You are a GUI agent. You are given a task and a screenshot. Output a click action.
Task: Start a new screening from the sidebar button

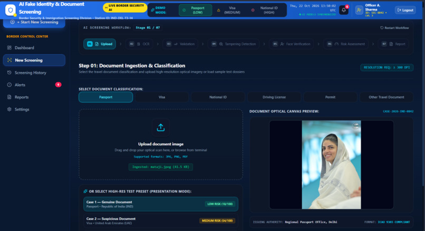click(34, 23)
